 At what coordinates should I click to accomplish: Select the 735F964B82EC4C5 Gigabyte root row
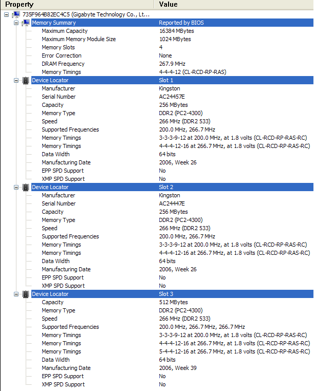point(86,15)
